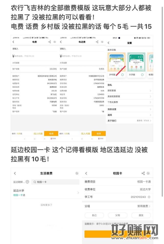Image resolution: width=164 pixels, height=244 pixels.
Task: Click the 中国联通四平分公司 merchant value
Action: pos(96,76)
